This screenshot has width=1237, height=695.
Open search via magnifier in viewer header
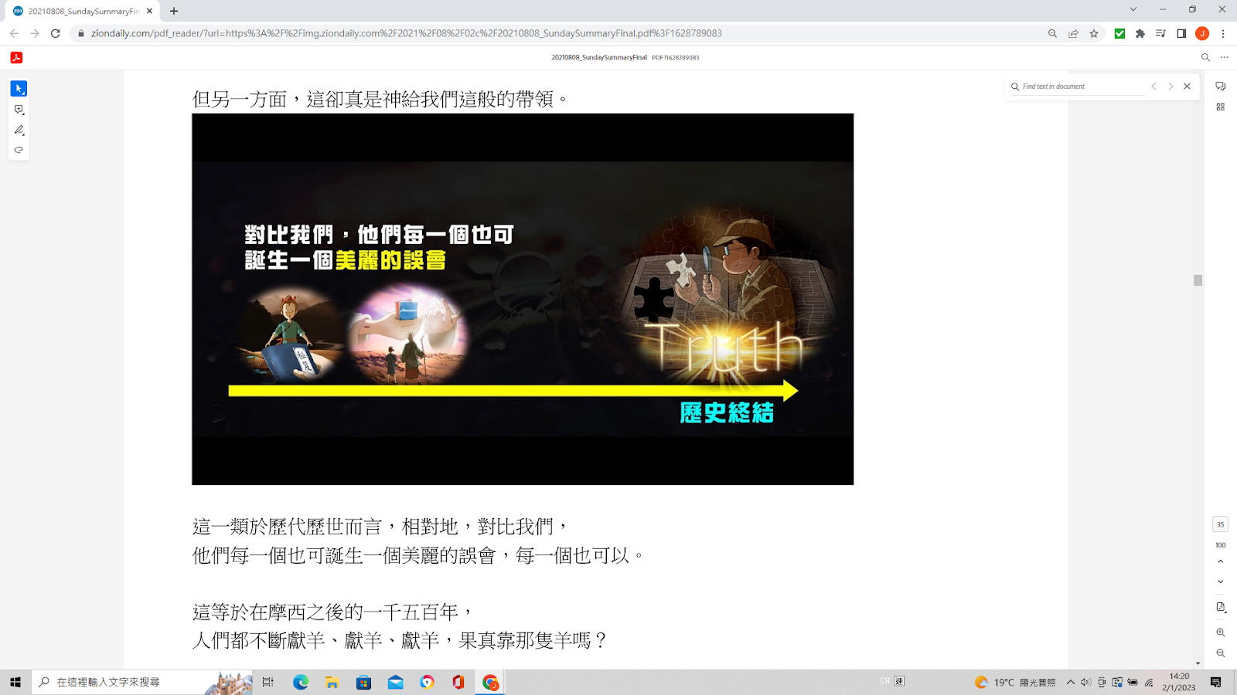[x=1205, y=57]
